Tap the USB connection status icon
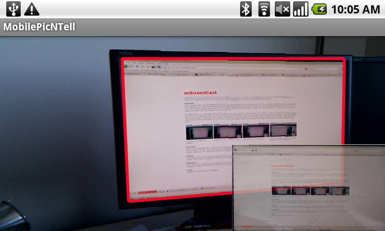385x231 pixels. tap(13, 9)
